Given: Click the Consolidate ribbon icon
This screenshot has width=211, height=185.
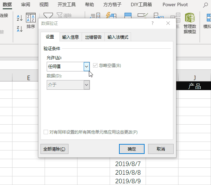Looking at the screenshot, I should point(159,16).
